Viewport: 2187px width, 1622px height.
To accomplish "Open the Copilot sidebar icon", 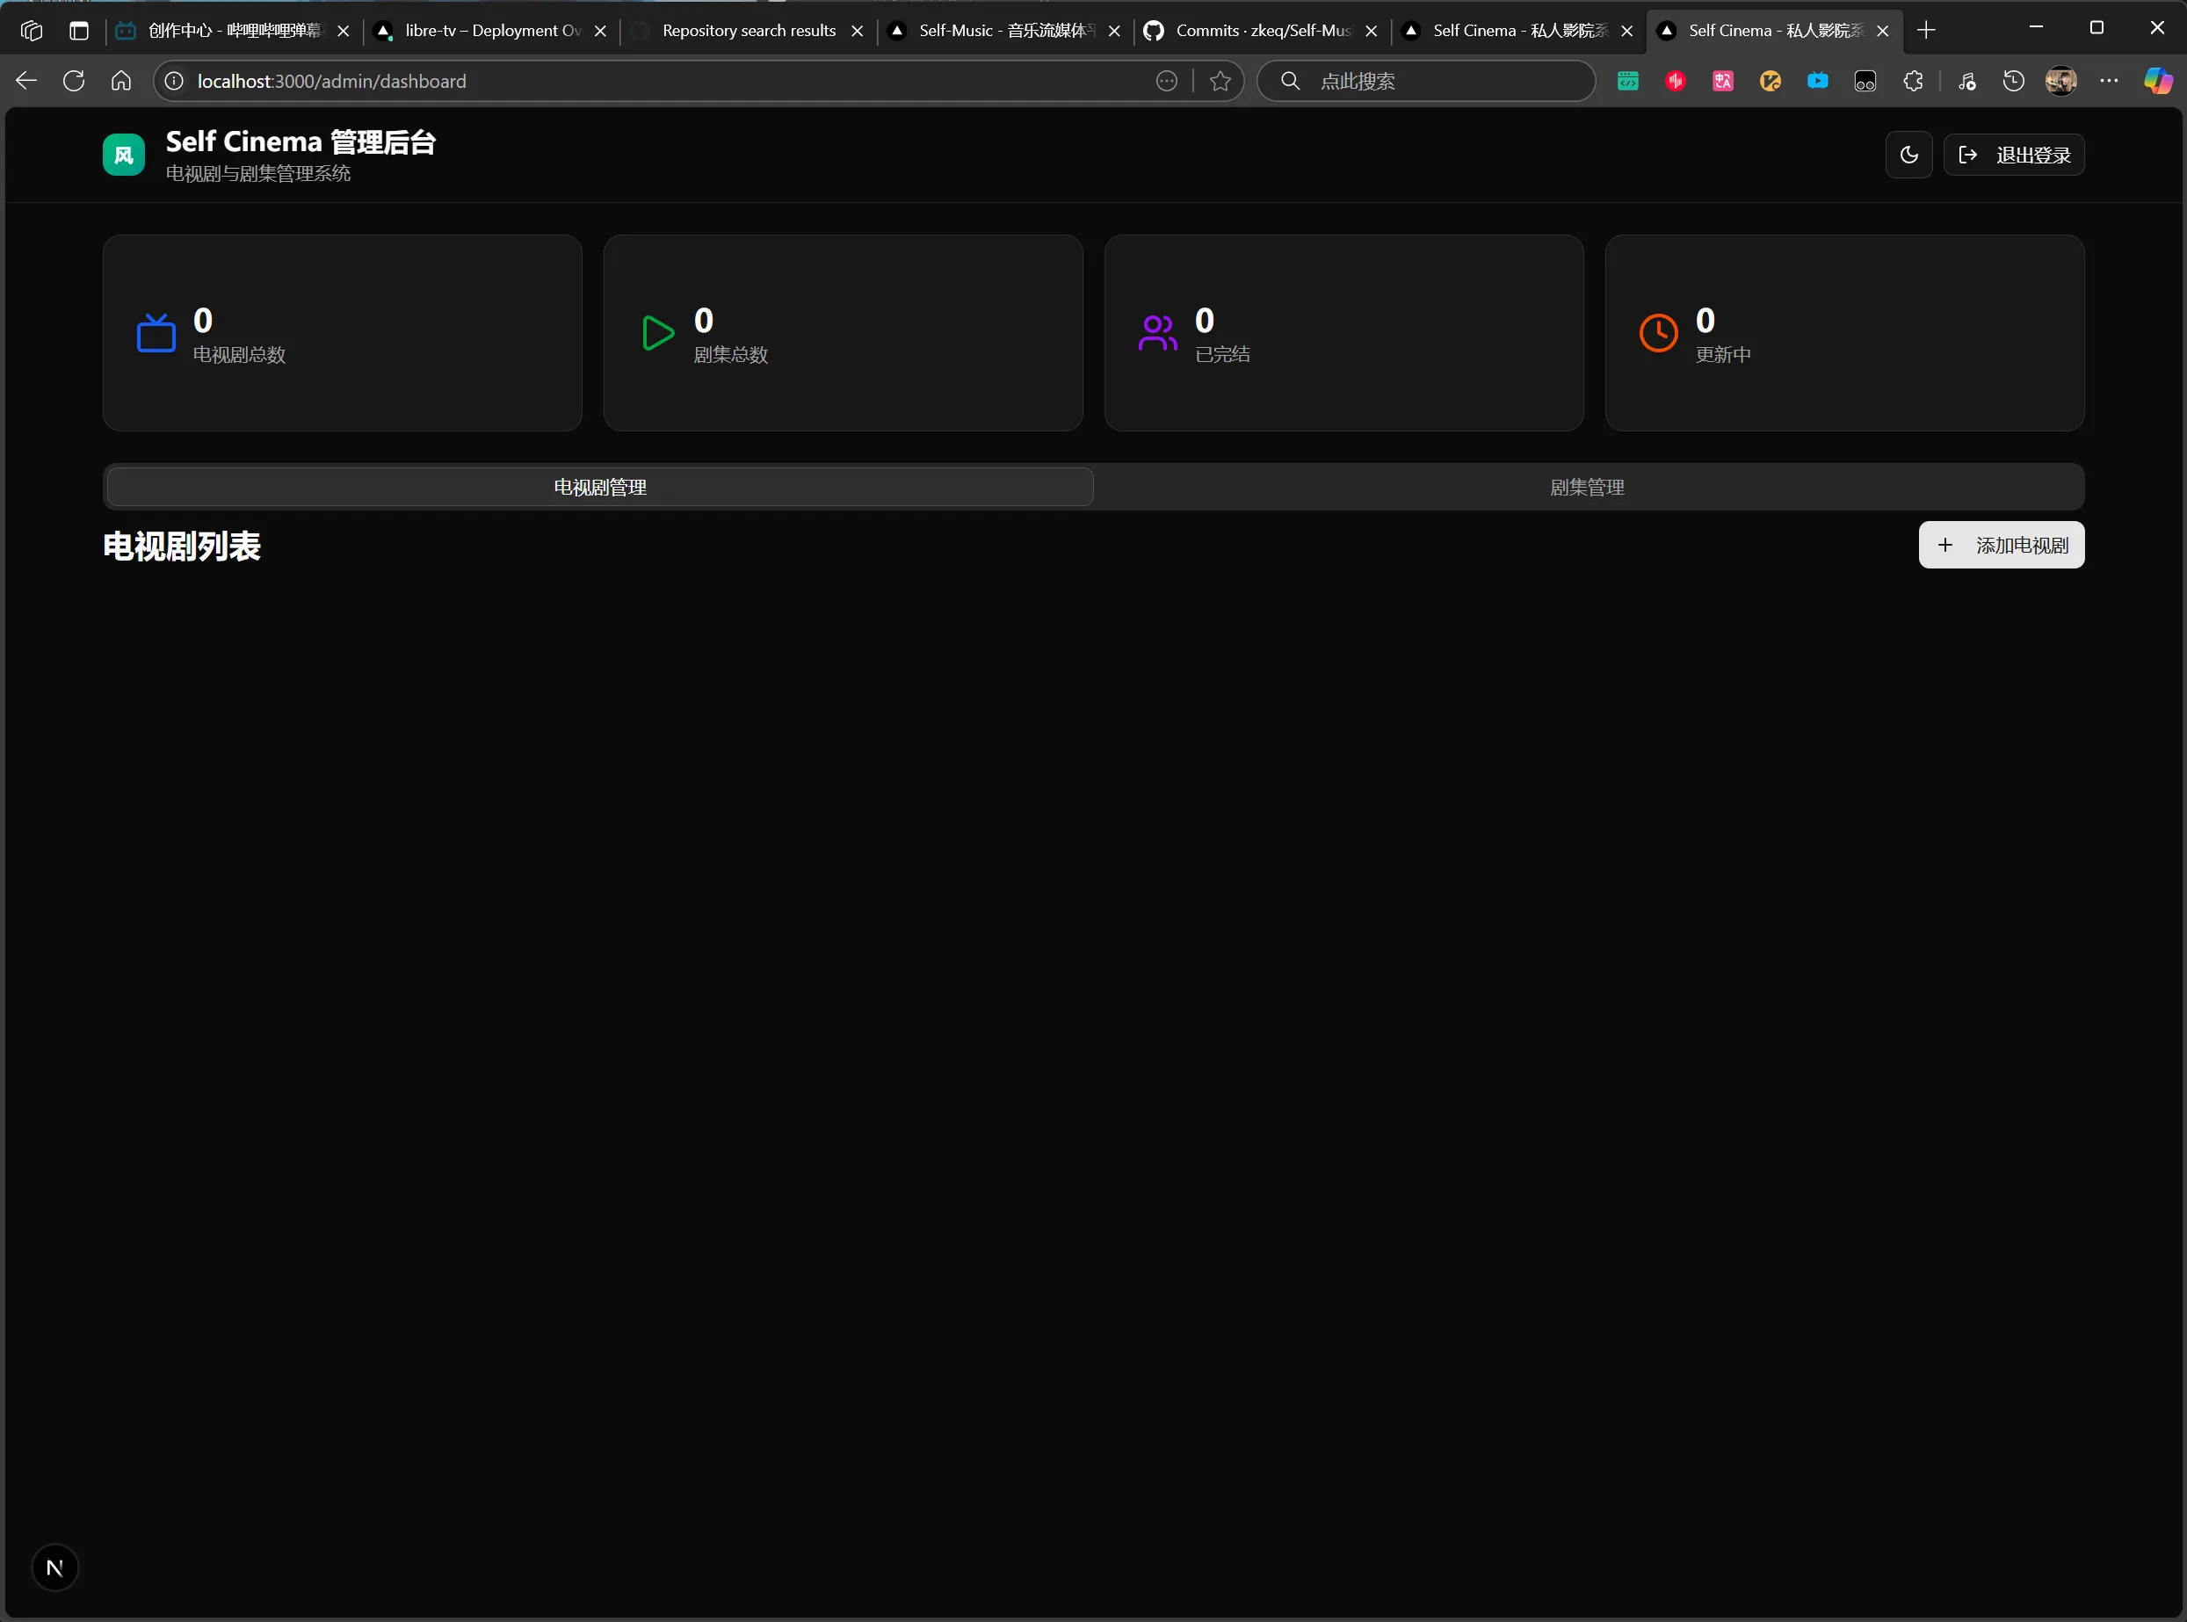I will point(2157,82).
